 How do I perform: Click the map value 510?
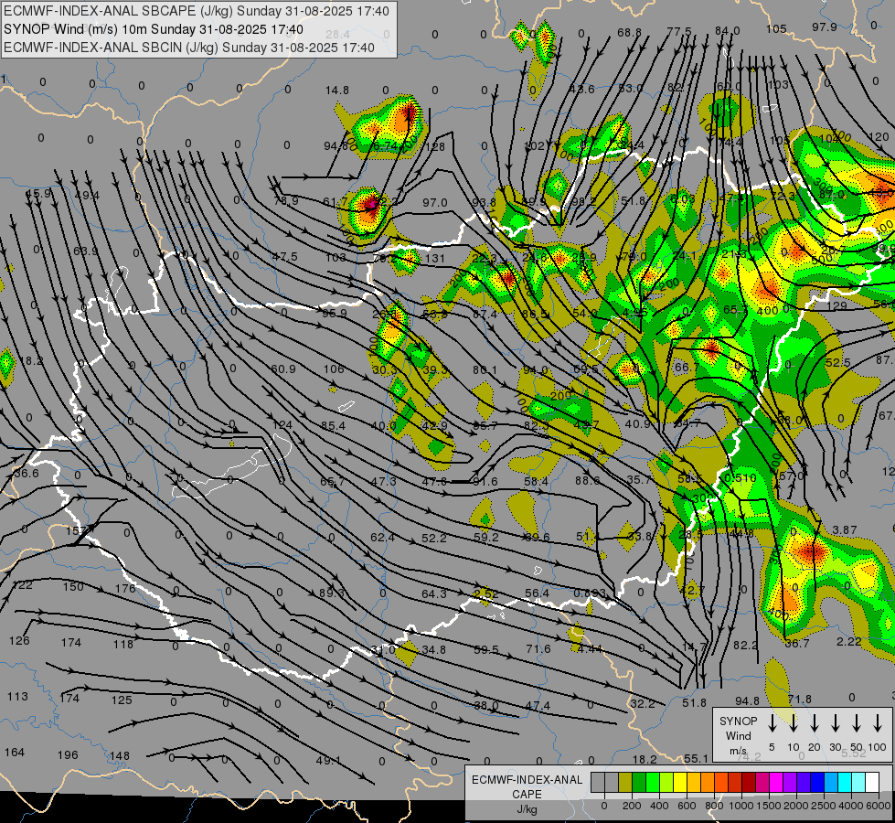coord(746,477)
